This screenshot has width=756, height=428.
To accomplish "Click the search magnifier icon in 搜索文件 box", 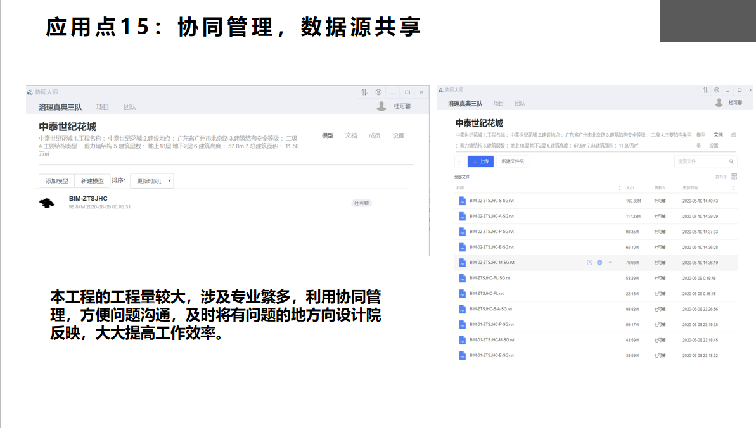I will point(731,161).
